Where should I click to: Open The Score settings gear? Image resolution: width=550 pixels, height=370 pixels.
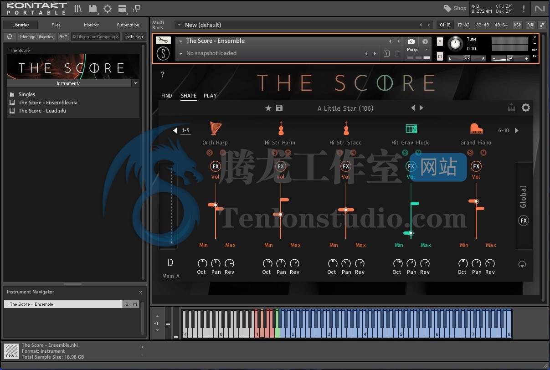pos(526,108)
